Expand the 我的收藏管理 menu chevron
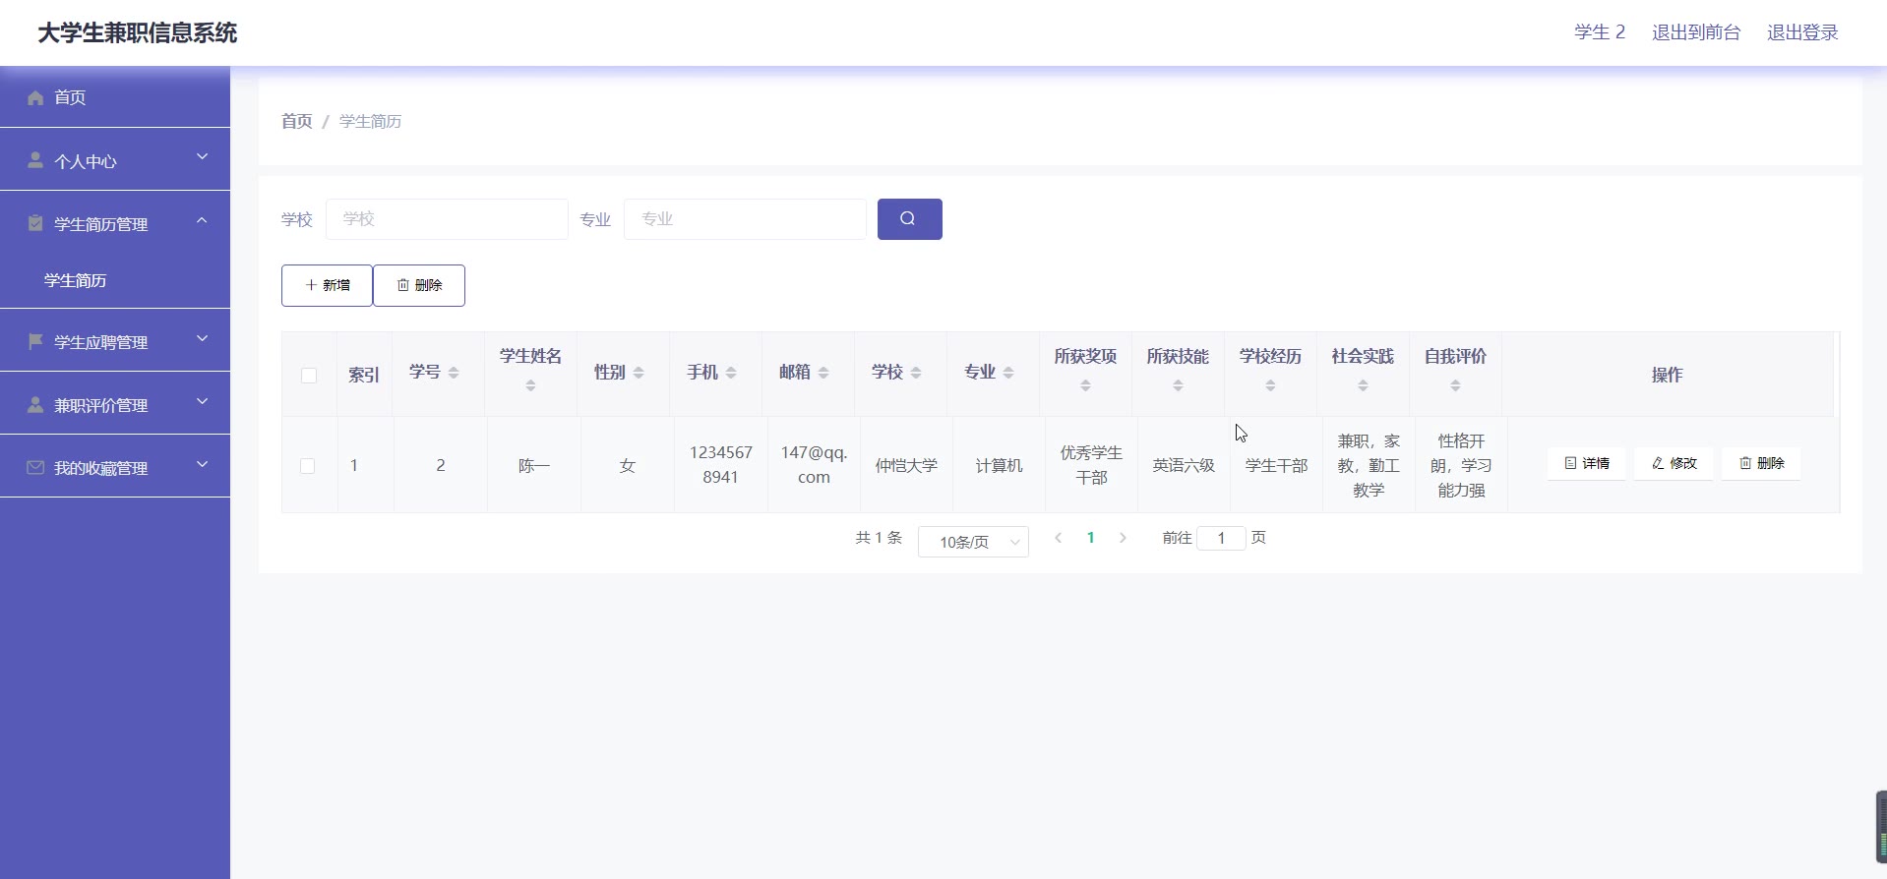 pyautogui.click(x=202, y=463)
